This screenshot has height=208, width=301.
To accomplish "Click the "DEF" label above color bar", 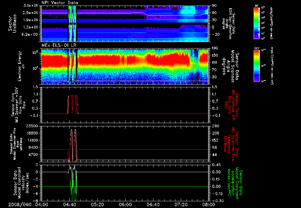I will point(257,48).
